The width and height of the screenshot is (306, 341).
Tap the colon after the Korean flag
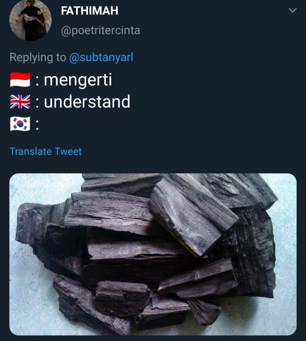tap(37, 124)
